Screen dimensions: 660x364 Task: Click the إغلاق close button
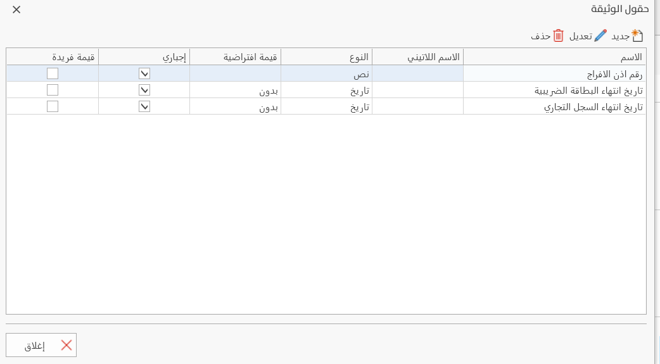click(x=41, y=345)
